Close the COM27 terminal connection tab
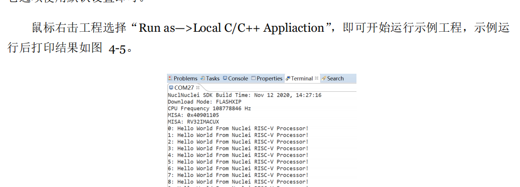Viewport: 520px width, 187px height. pyautogui.click(x=198, y=88)
